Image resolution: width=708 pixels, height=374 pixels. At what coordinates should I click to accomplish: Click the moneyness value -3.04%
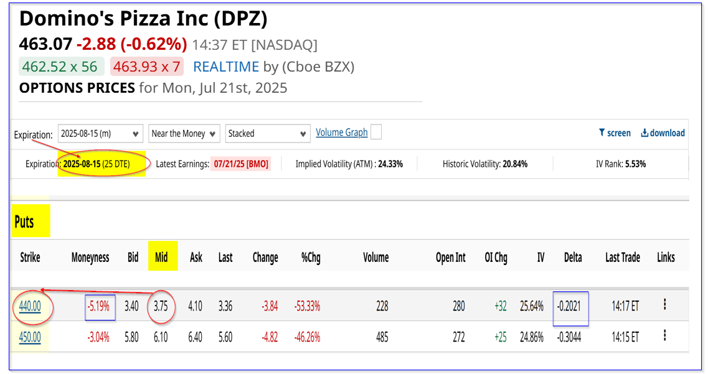[x=98, y=337]
